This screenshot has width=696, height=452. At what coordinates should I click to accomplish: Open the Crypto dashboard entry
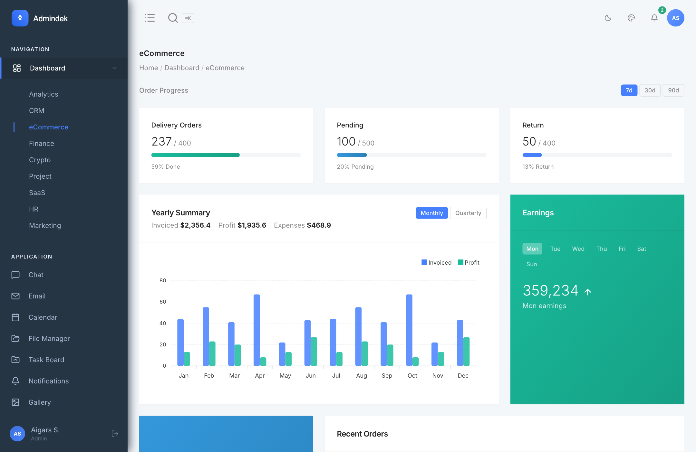[x=40, y=160]
